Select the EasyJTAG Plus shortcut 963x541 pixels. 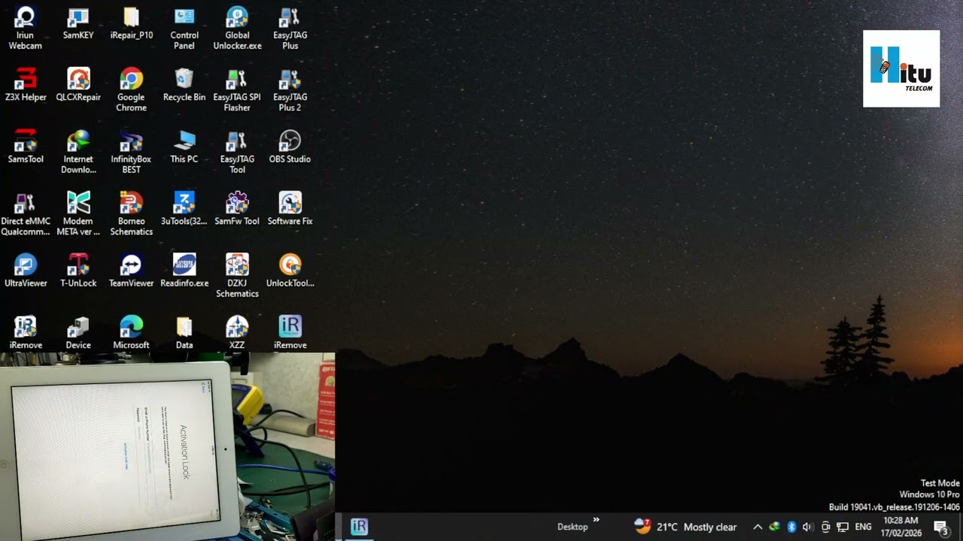pyautogui.click(x=290, y=29)
